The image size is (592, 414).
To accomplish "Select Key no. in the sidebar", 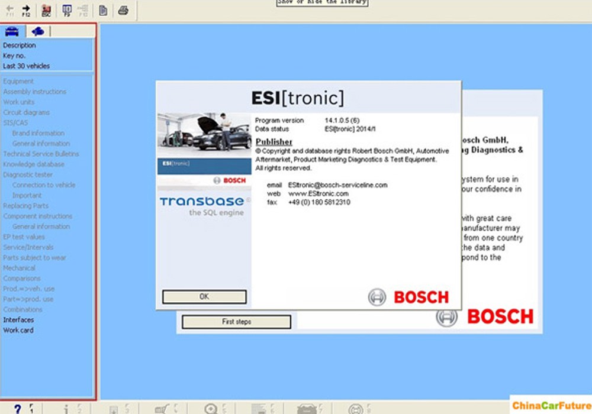I will 14,56.
